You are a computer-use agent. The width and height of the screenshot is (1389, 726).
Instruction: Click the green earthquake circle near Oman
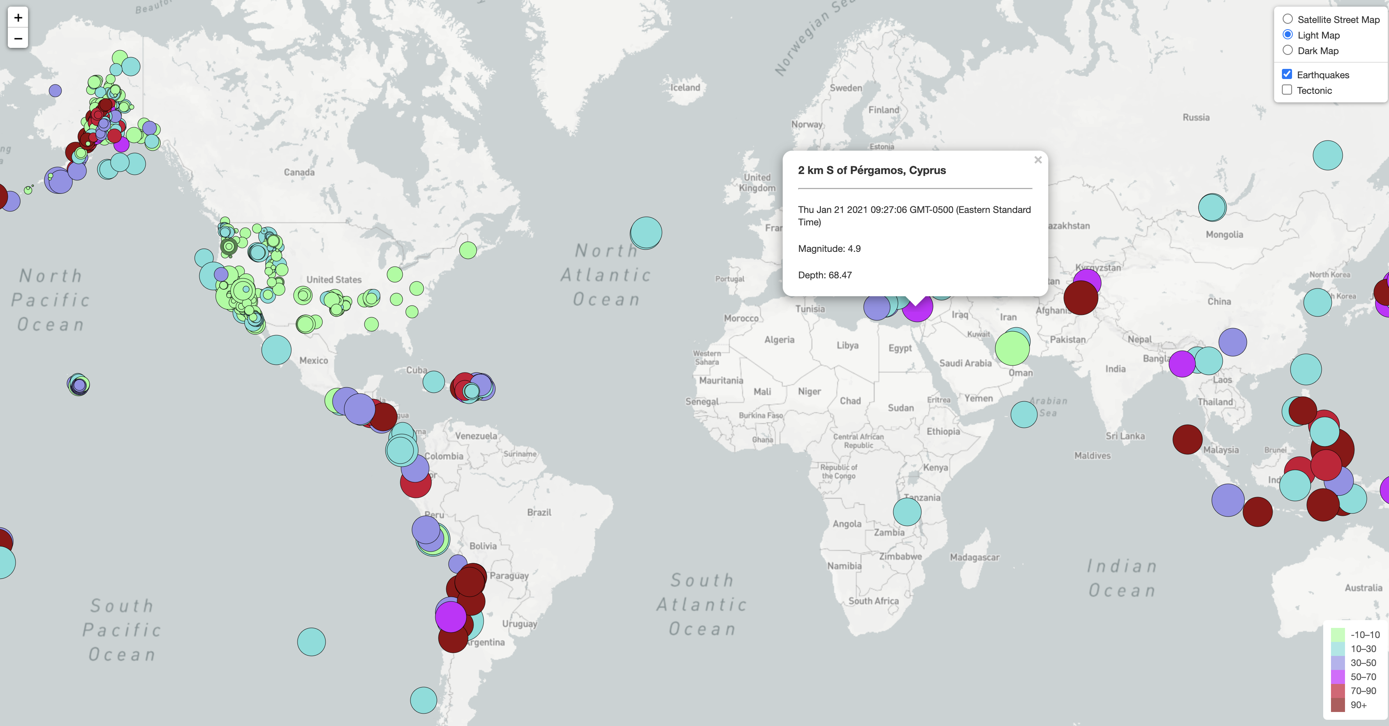point(1012,349)
